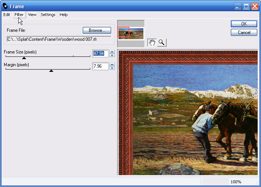Open the Settings menu
This screenshot has height=187, width=261.
click(x=48, y=15)
